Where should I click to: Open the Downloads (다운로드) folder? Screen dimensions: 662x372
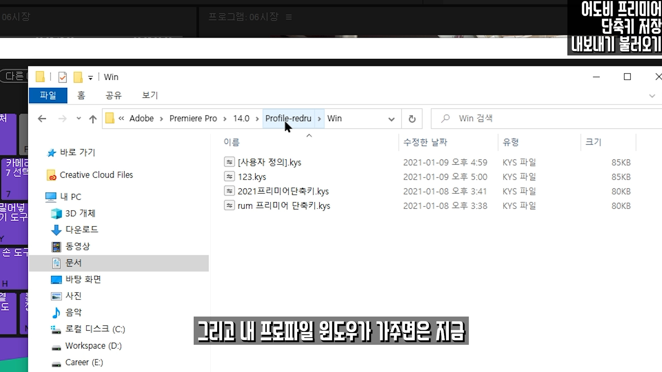[x=81, y=229]
